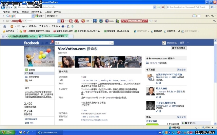Click the Facebook search magnifier icon
Screen dimensions: 217x135
(x=112, y=43)
